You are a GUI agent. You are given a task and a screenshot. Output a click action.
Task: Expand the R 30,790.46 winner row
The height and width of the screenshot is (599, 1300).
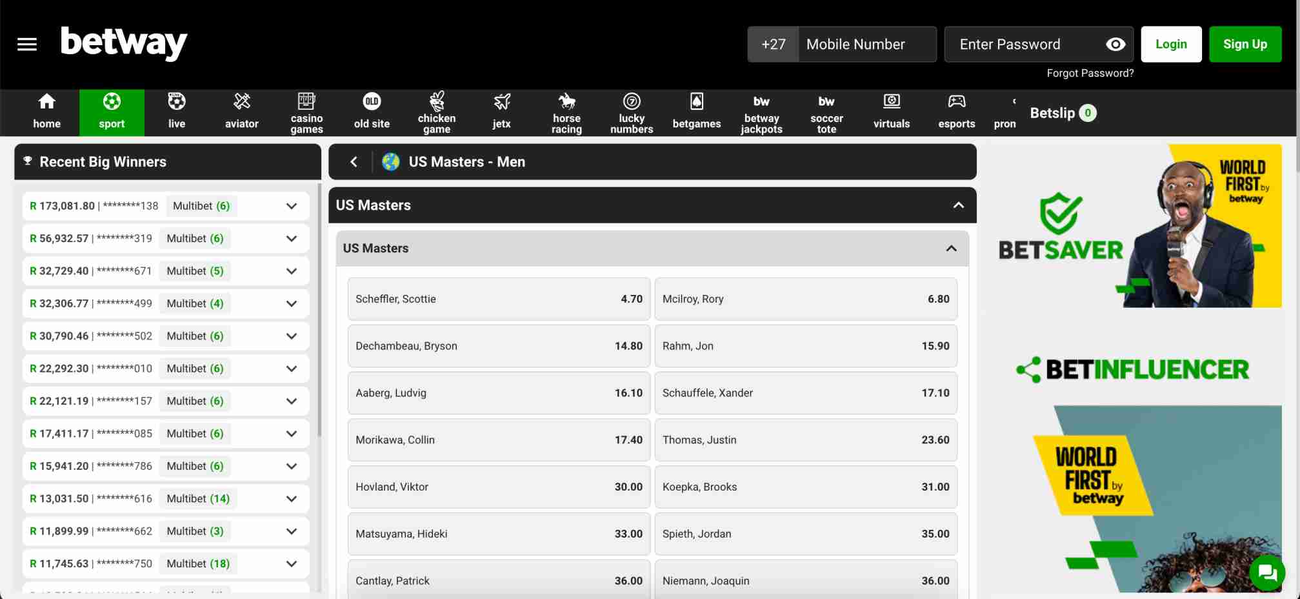pyautogui.click(x=292, y=336)
